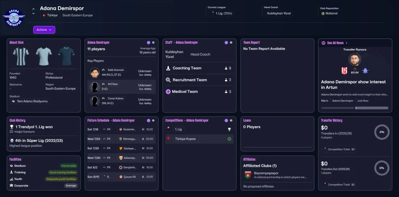Click the Coaching Team cone icon
The width and height of the screenshot is (399, 197).
[168, 68]
